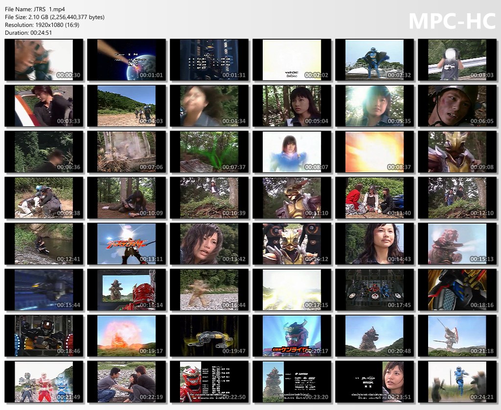Screen dimensions: 501x410
Task: Open the frame at 00:04:34
Action: pyautogui.click(x=209, y=106)
